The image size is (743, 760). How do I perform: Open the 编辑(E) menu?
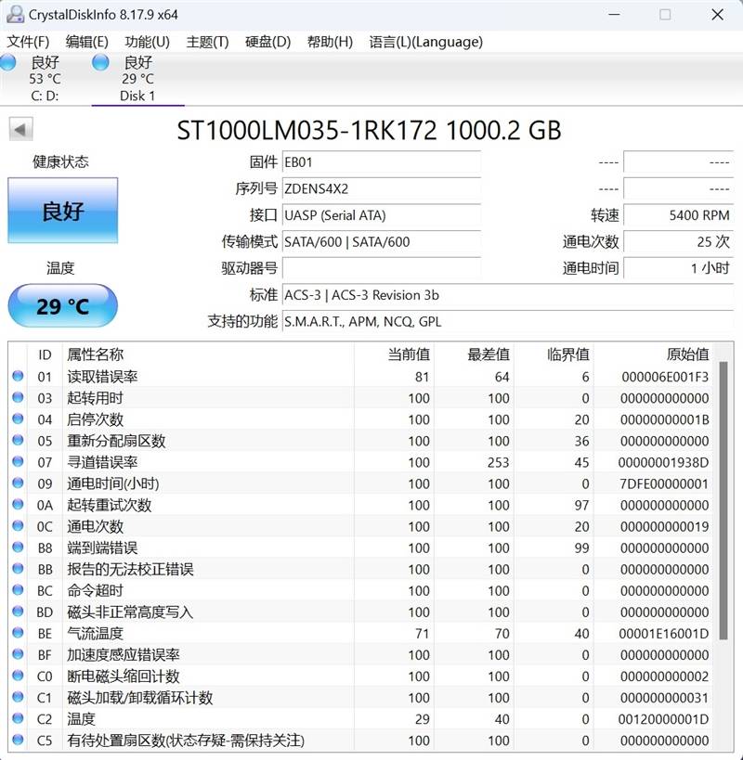(x=86, y=42)
